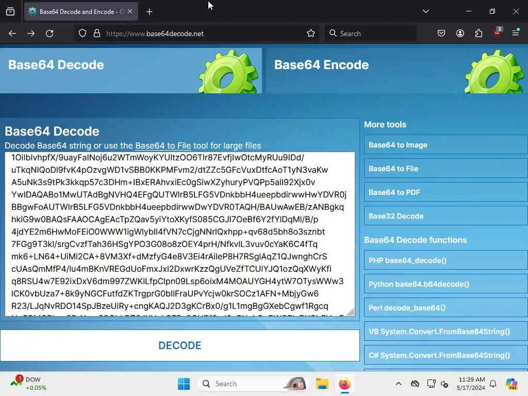The image size is (528, 396).
Task: Open a new tab with the plus button
Action: coord(149,12)
